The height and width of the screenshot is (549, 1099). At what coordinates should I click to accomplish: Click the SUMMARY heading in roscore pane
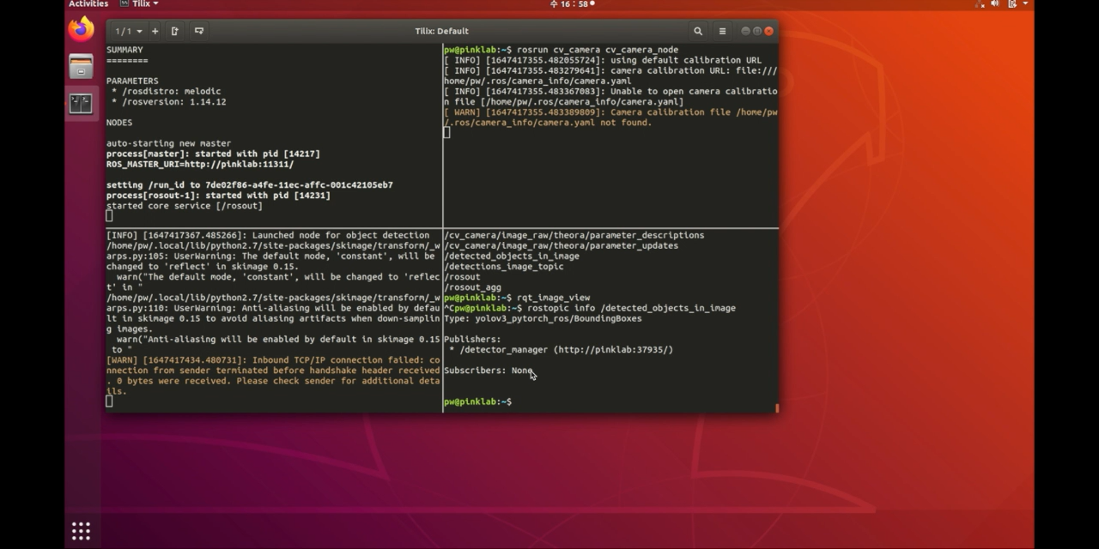(124, 50)
